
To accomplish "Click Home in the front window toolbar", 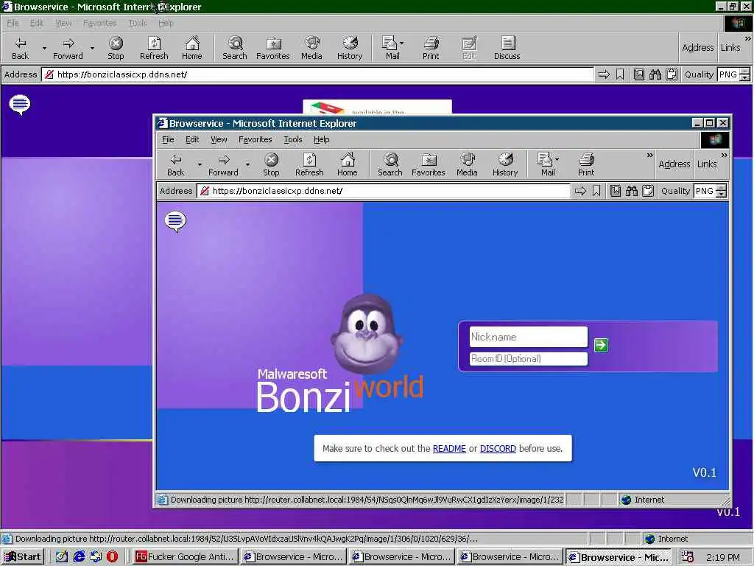I will click(348, 164).
